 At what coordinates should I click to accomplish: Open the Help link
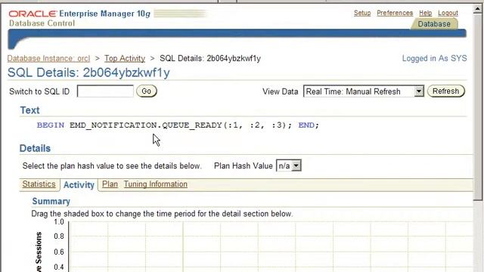tap(425, 13)
